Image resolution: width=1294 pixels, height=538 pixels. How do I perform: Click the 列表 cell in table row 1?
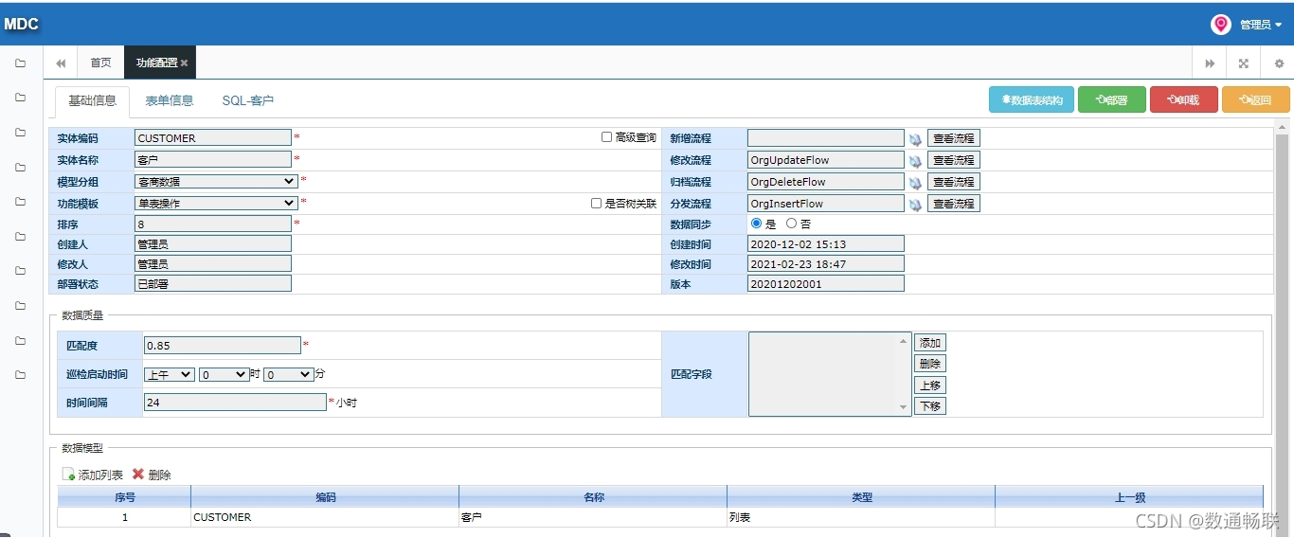click(x=861, y=518)
